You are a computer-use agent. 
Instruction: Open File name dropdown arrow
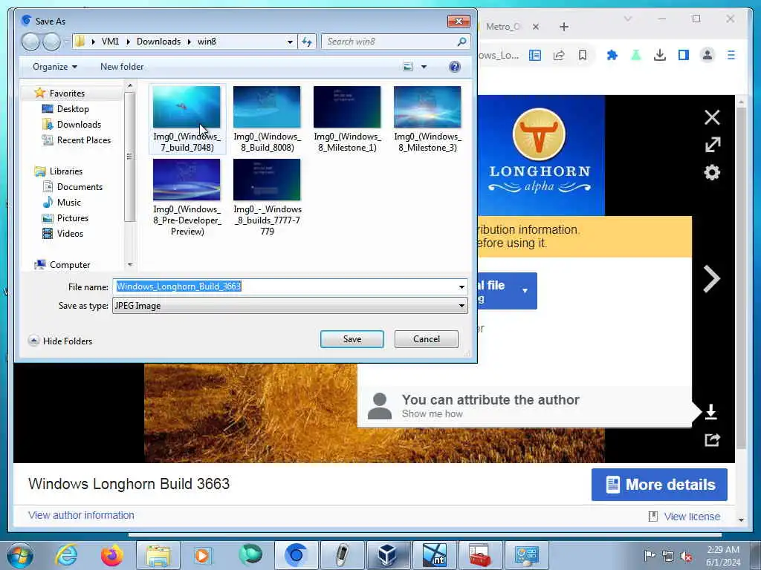tap(462, 287)
